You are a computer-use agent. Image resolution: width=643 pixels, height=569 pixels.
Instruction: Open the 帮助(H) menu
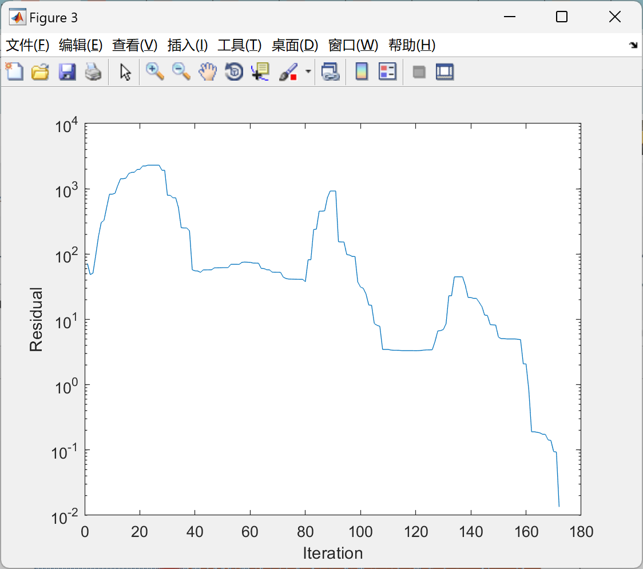click(412, 45)
